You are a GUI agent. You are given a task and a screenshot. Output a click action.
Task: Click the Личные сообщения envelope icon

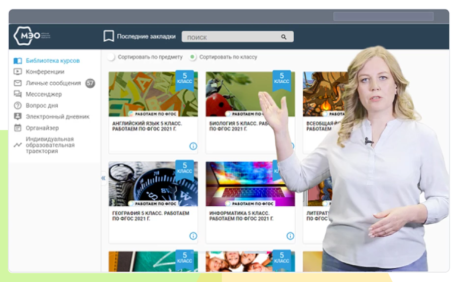(x=18, y=83)
